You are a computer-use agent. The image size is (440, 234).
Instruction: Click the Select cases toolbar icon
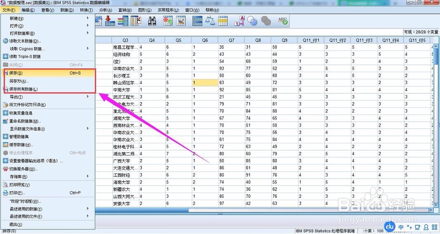click(223, 21)
